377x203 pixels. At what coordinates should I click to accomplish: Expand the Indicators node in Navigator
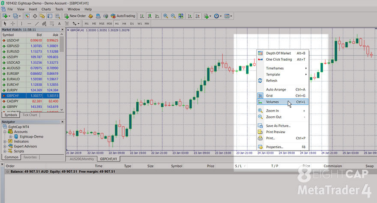(5, 141)
